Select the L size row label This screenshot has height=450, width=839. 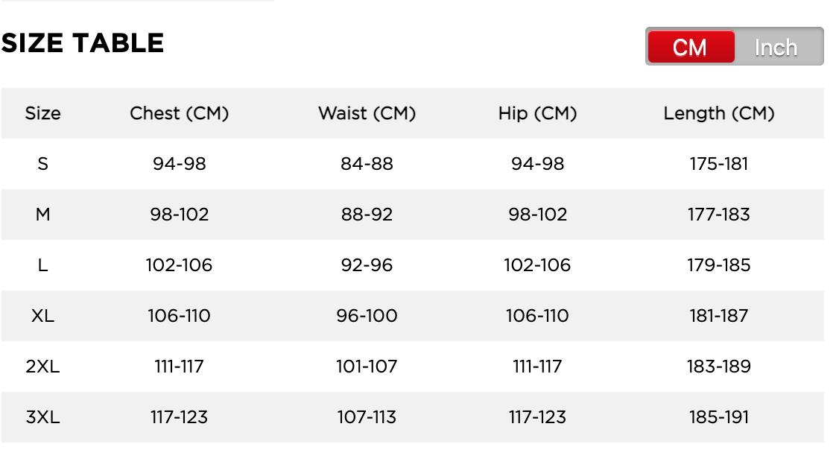pyautogui.click(x=42, y=265)
